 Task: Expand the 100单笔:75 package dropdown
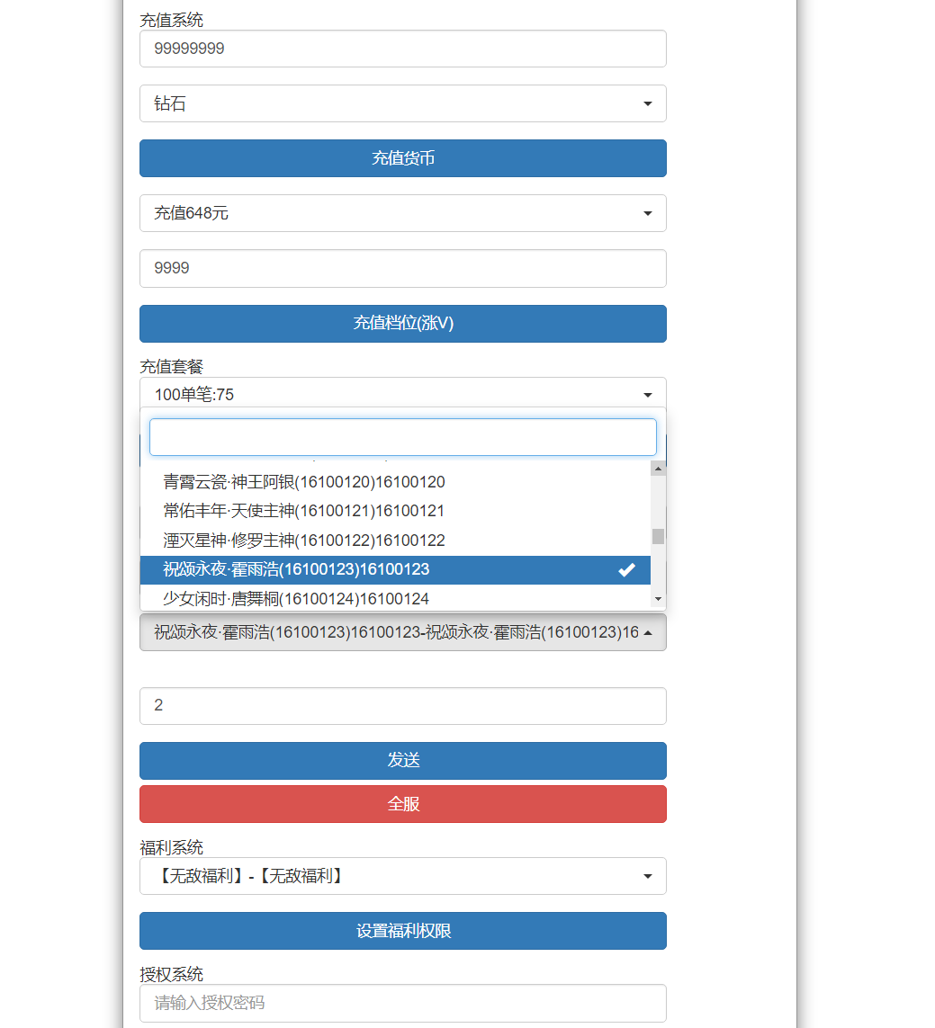coord(402,394)
